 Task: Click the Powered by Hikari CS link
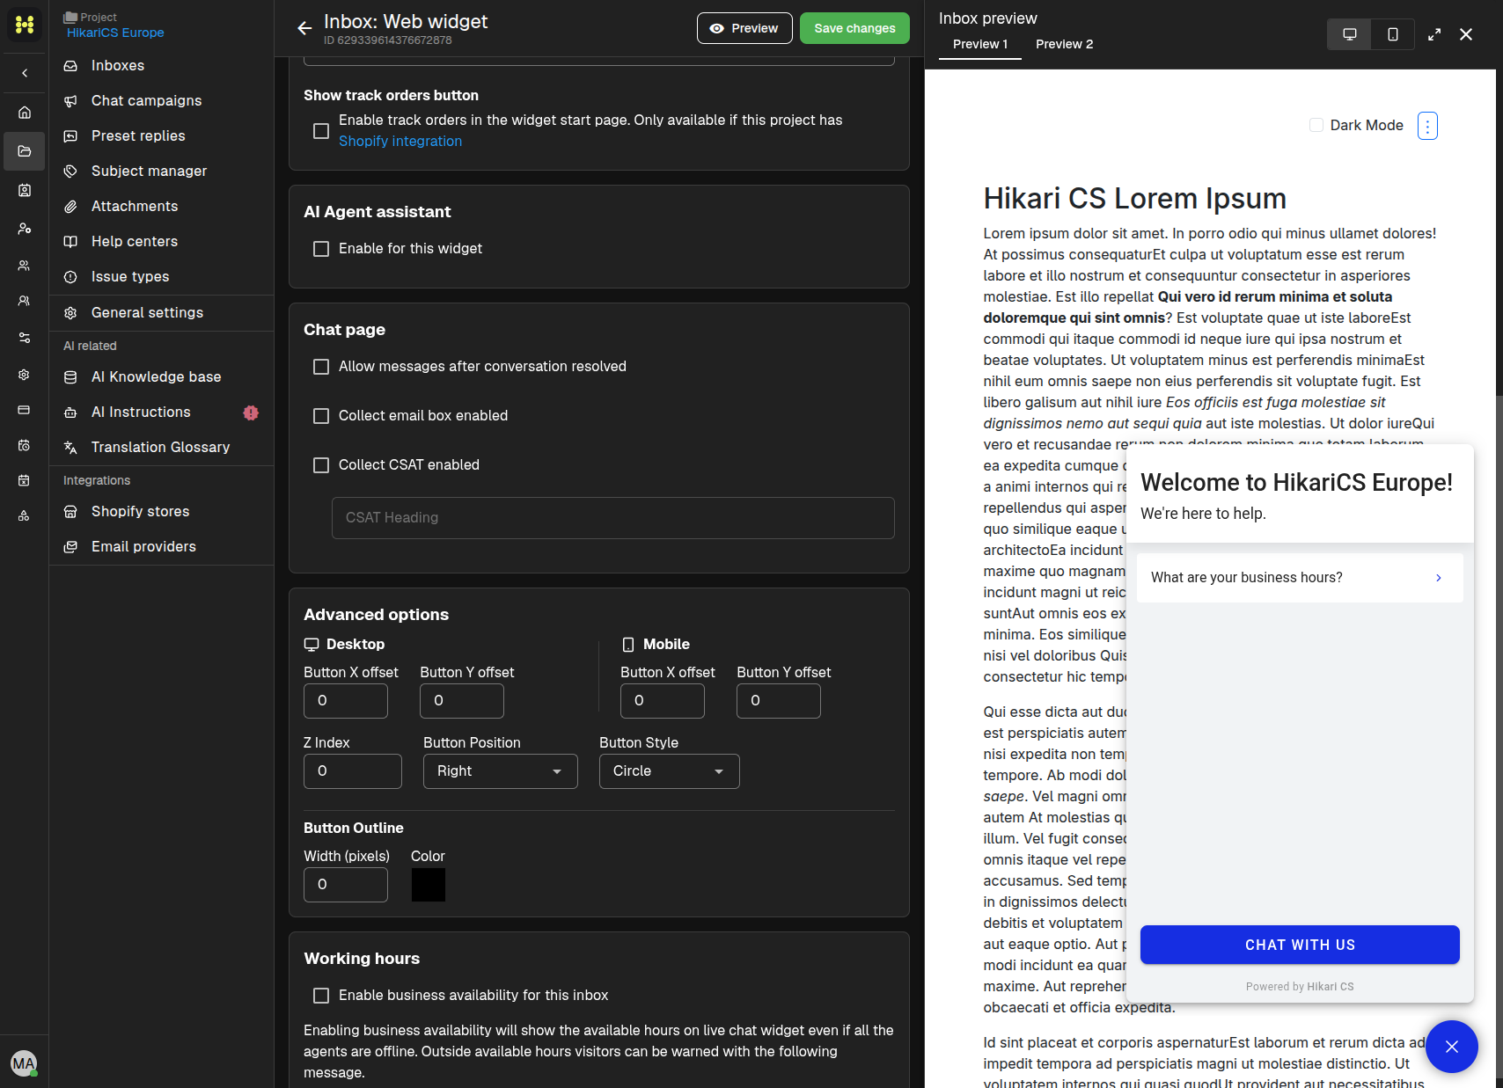[x=1300, y=987]
